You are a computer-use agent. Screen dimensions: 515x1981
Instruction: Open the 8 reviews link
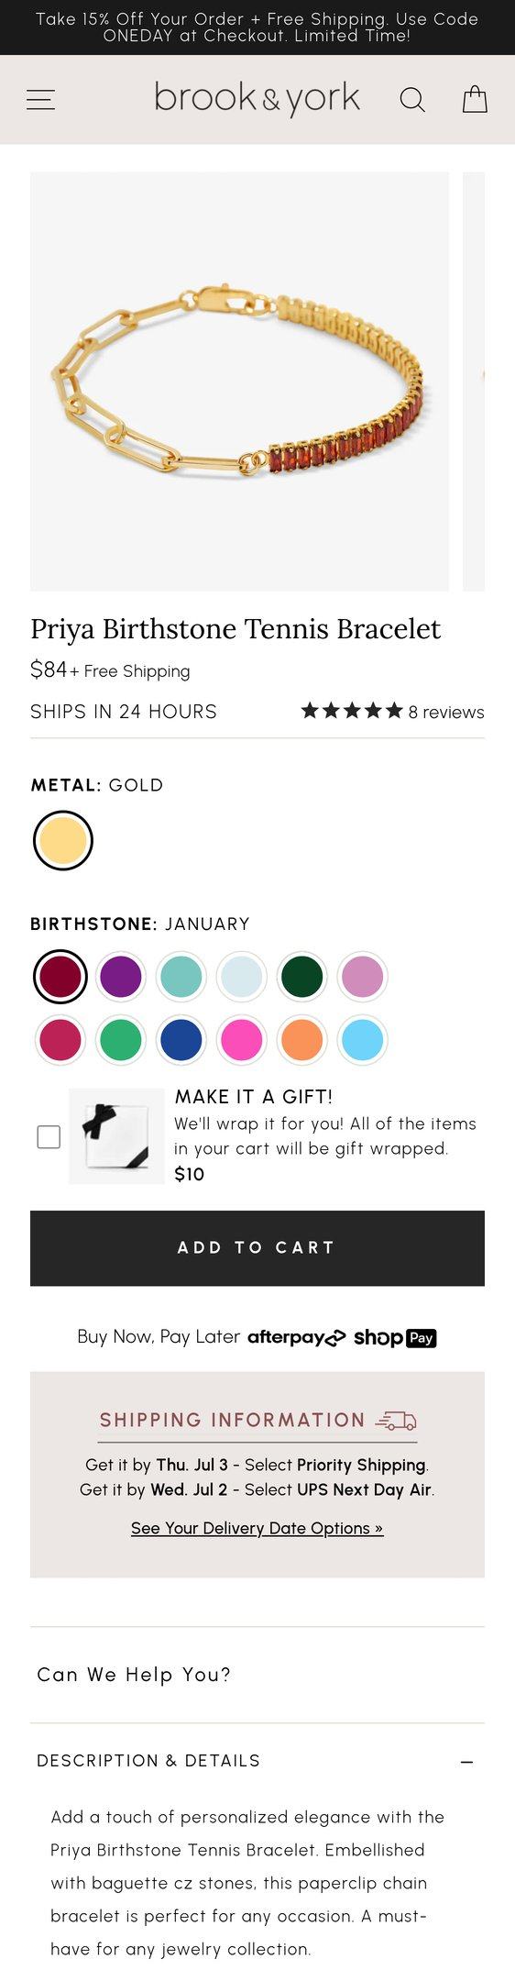pyautogui.click(x=446, y=712)
